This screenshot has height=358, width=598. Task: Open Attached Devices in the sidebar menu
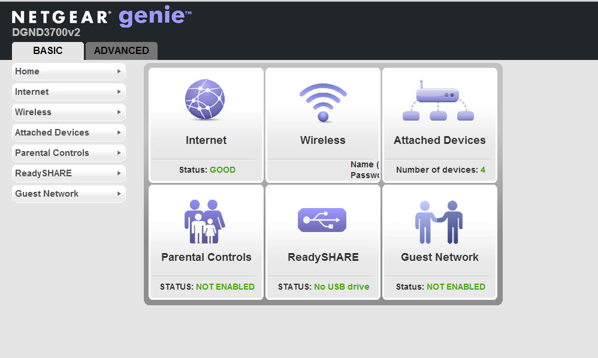point(69,133)
